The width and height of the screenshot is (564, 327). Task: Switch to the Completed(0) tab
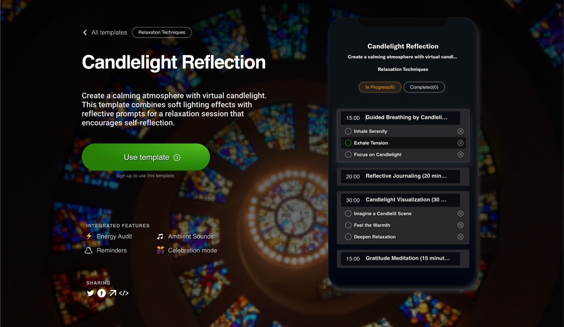(x=424, y=87)
